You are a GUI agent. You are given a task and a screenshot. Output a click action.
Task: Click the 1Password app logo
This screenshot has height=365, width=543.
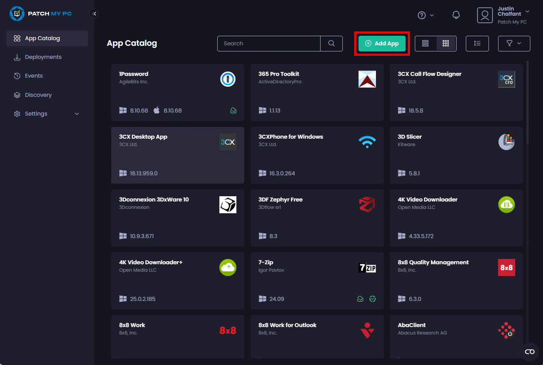pyautogui.click(x=228, y=79)
